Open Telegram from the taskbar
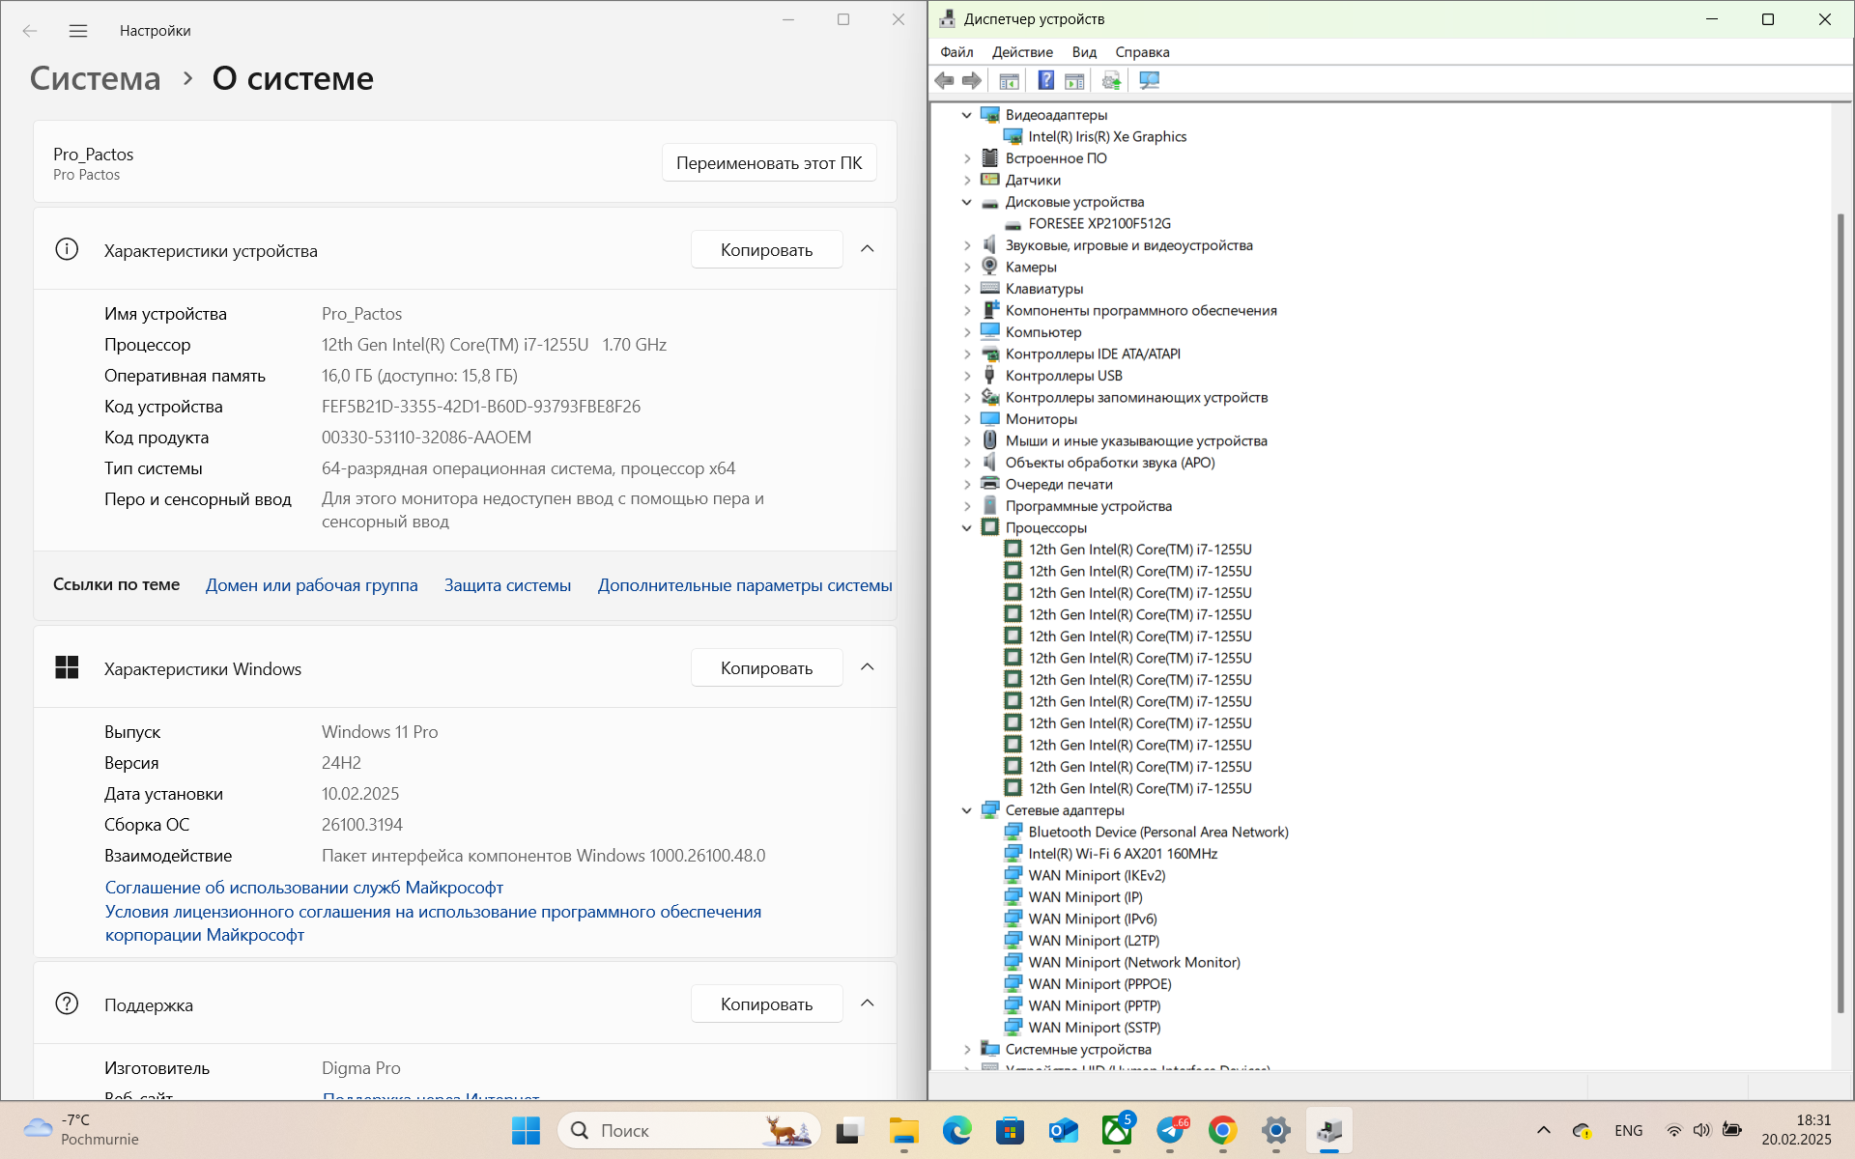 click(1170, 1130)
